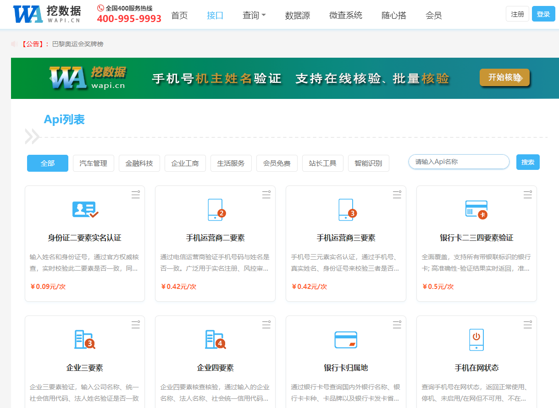Open the menu icon on 企业三要素 card
The height and width of the screenshot is (408, 559).
point(136,325)
